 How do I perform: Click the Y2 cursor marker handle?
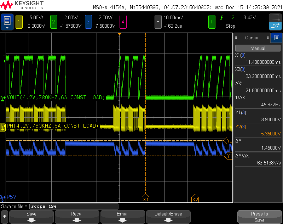tap(228, 140)
